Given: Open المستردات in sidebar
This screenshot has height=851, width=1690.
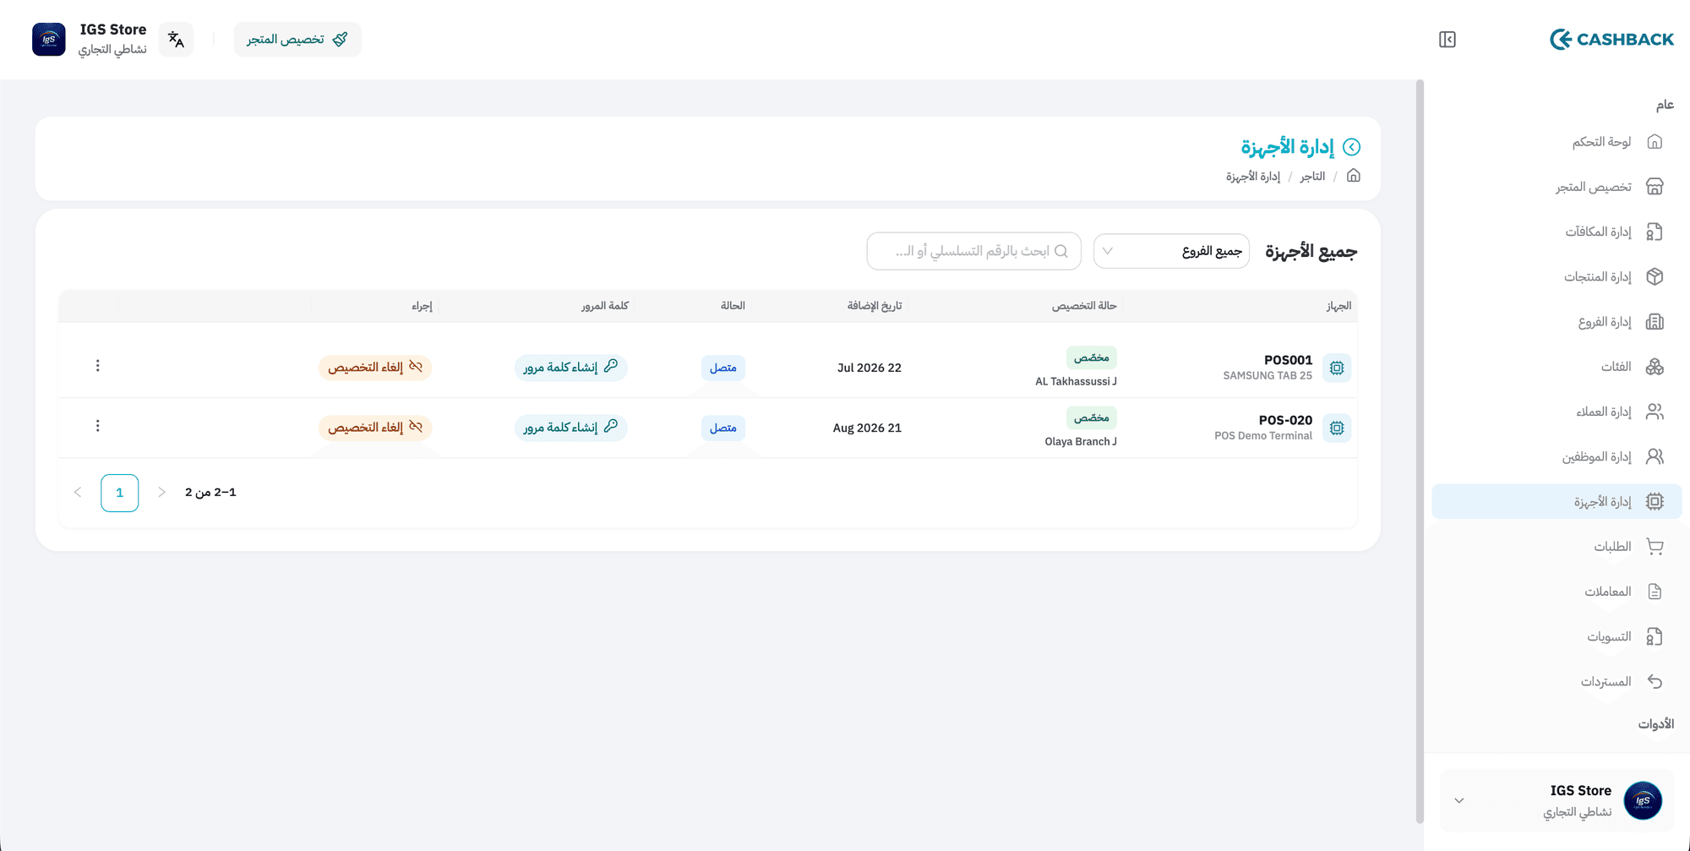Looking at the screenshot, I should tap(1556, 682).
